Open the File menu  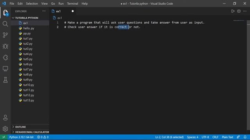coord(12,3)
